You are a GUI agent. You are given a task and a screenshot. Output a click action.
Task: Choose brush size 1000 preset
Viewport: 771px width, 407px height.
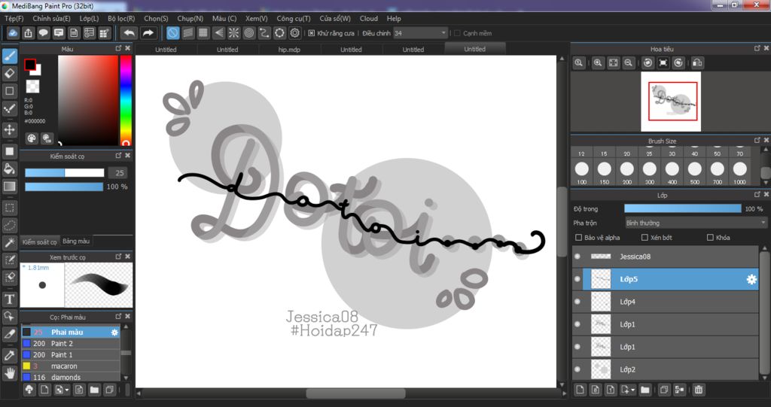[739, 173]
